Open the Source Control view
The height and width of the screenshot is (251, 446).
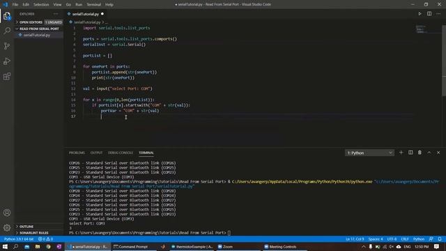(7, 46)
